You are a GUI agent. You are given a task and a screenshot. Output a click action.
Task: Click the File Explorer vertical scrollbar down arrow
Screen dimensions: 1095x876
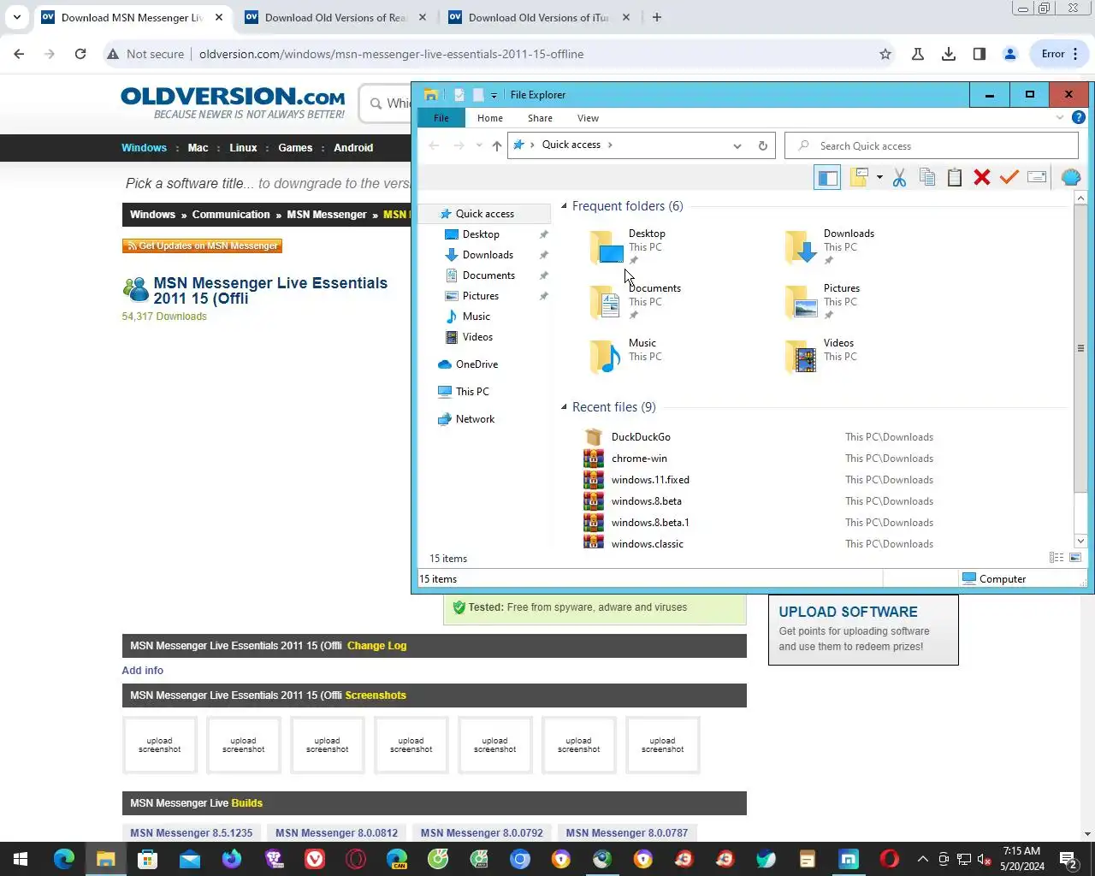[x=1080, y=541]
